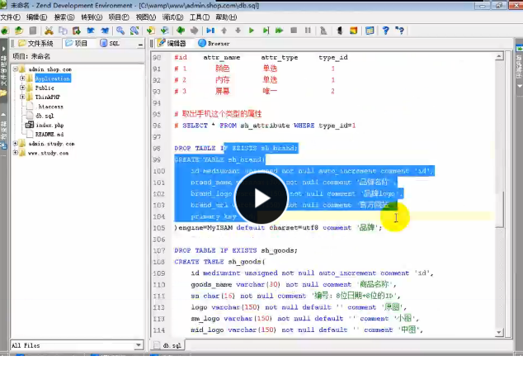Click the green Run play icon
This screenshot has width=523, height=375.
[x=252, y=31]
